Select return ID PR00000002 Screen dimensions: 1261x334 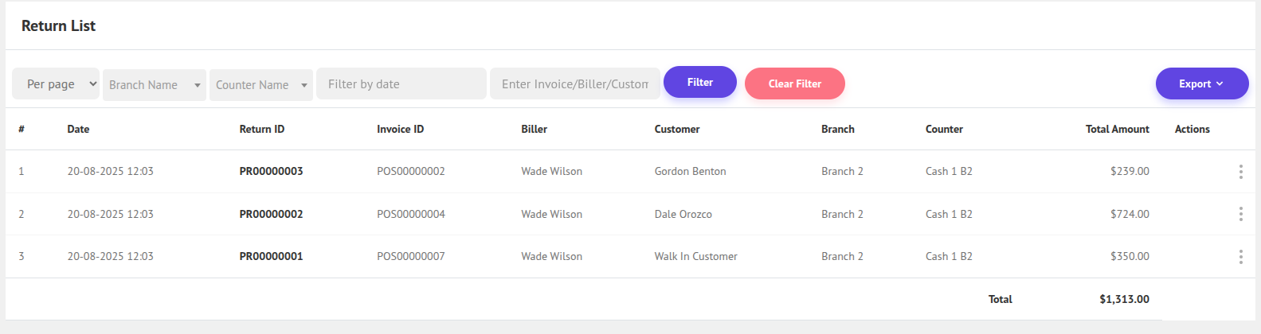[271, 214]
